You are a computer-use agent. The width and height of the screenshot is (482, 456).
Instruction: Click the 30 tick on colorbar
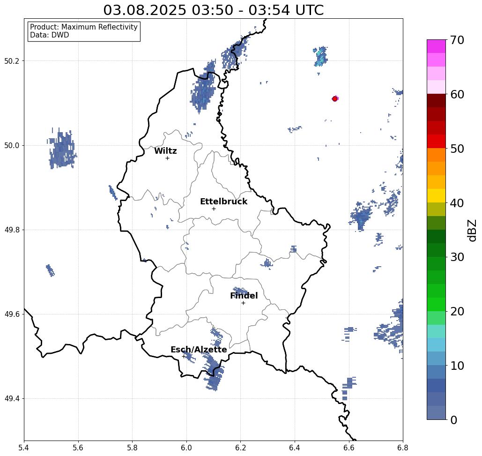pyautogui.click(x=457, y=257)
